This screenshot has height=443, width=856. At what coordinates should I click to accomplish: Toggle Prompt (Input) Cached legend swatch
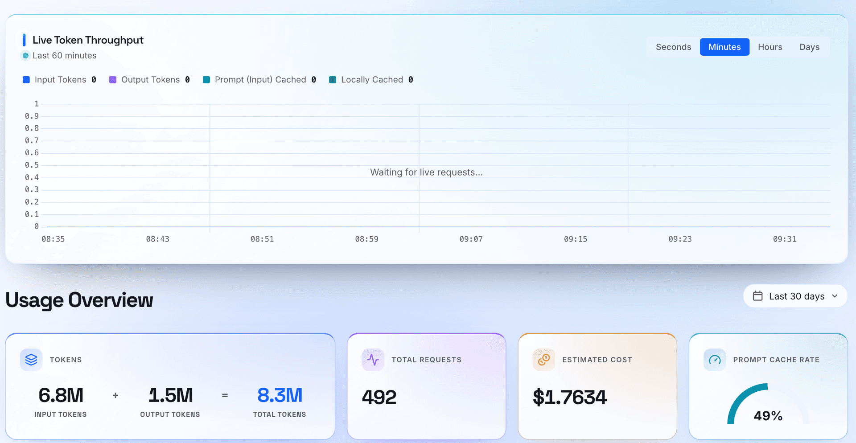(x=206, y=80)
